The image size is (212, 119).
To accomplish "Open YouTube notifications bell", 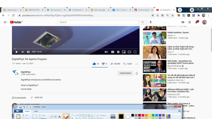I will pyautogui.click(x=196, y=22).
